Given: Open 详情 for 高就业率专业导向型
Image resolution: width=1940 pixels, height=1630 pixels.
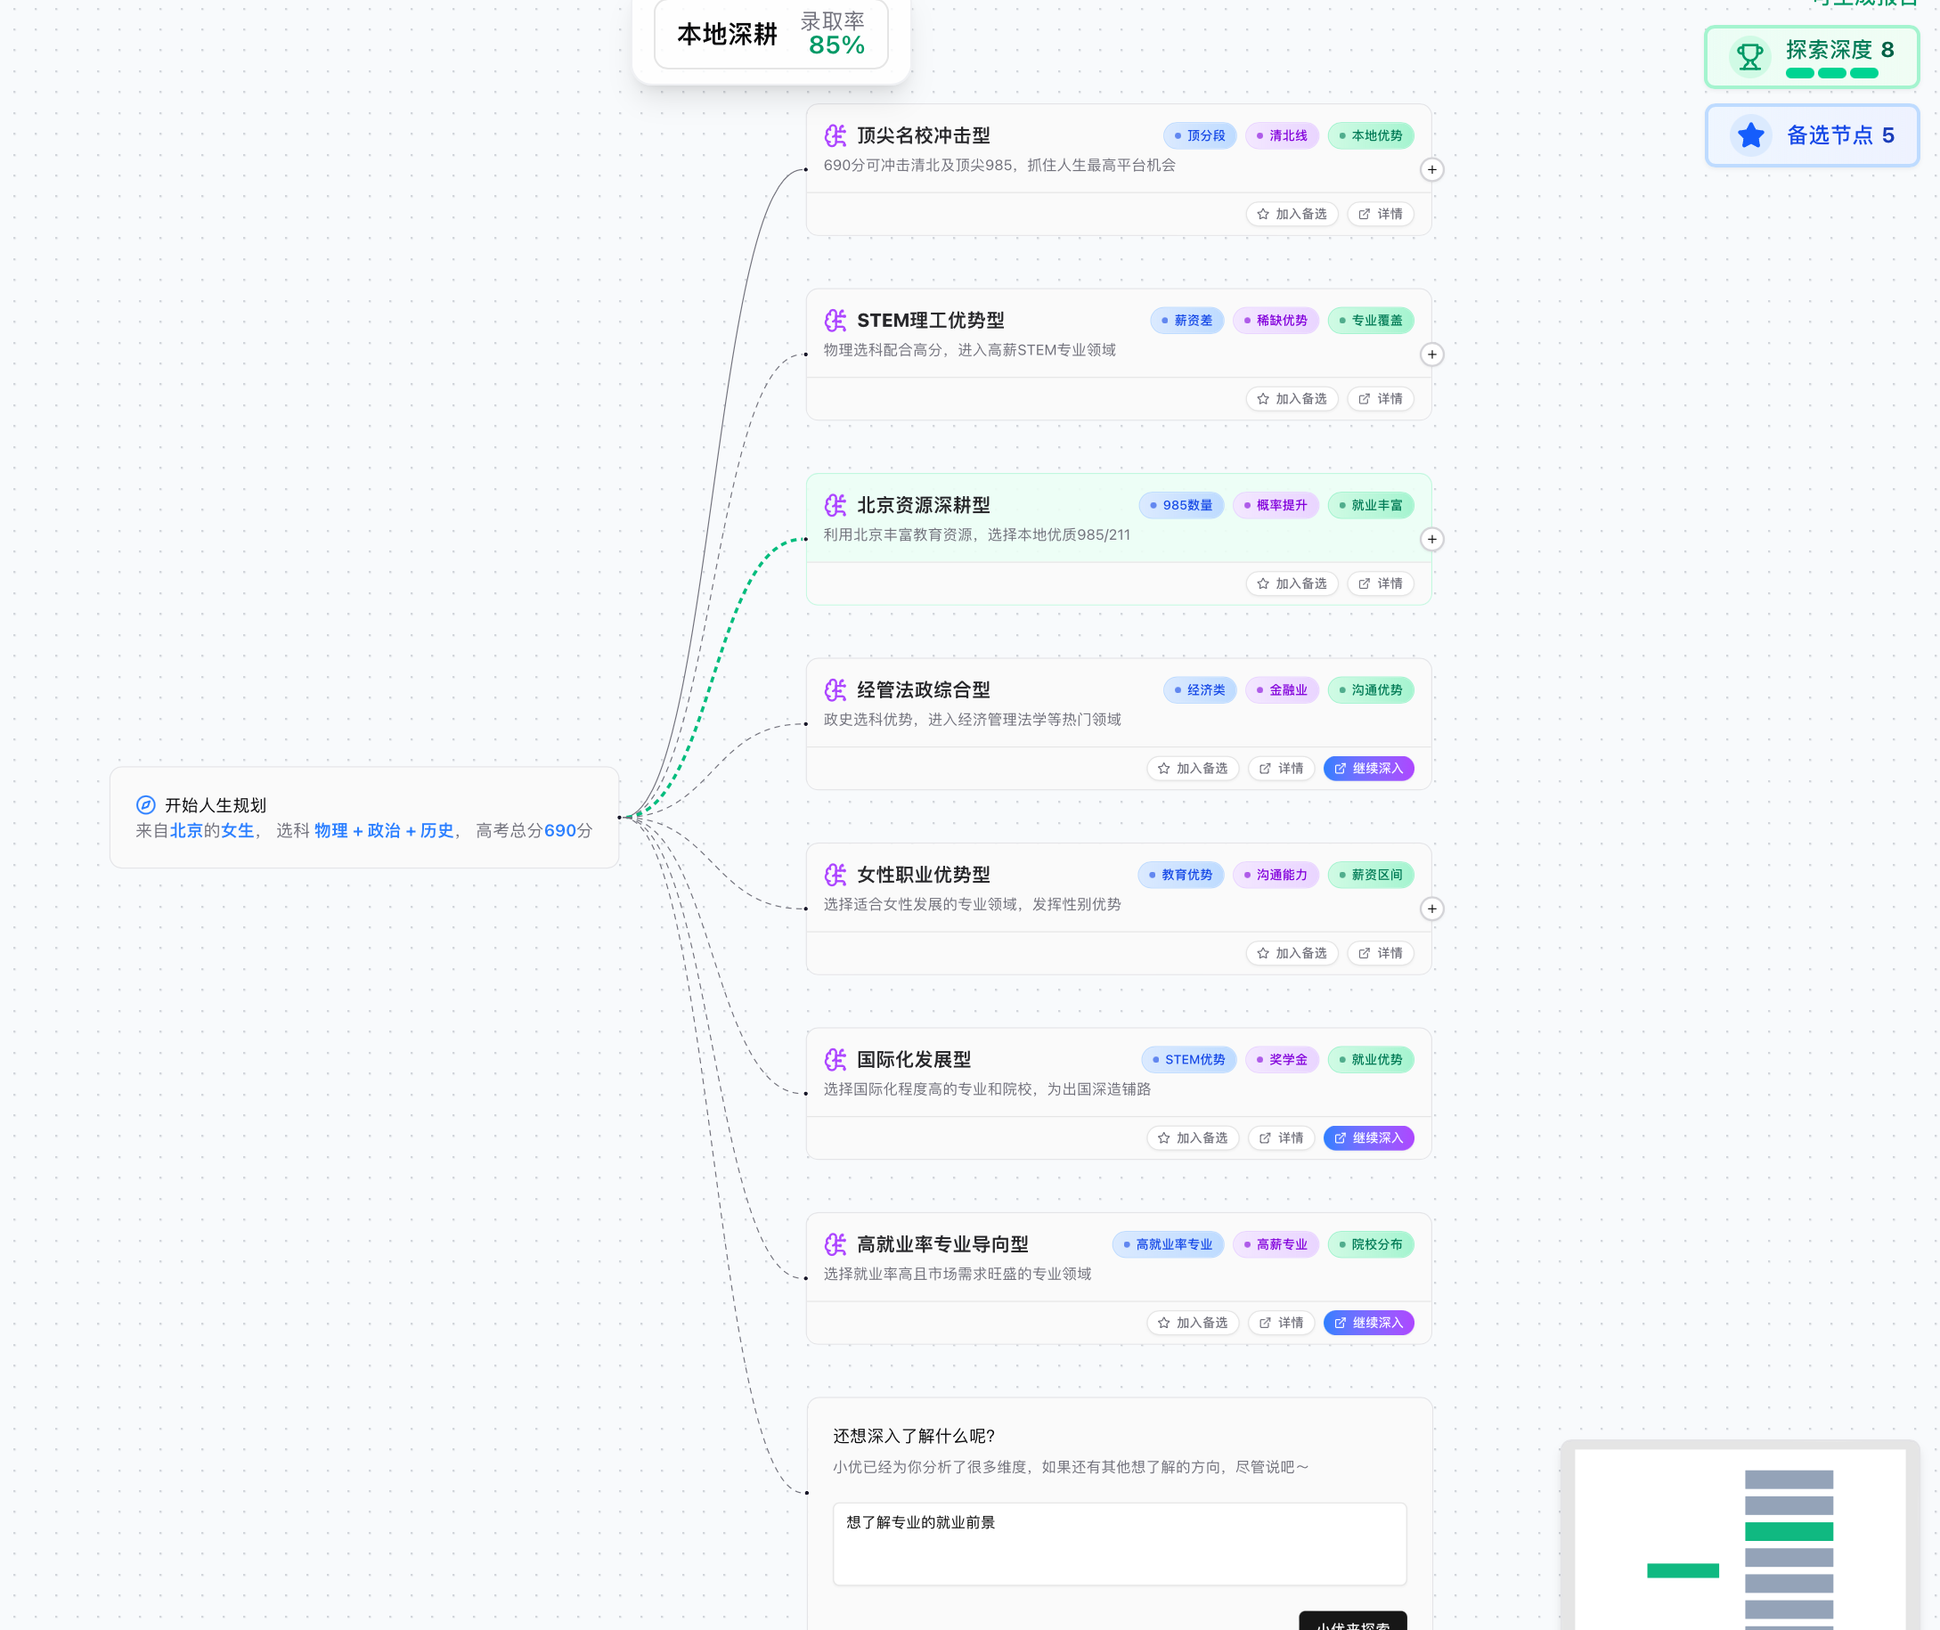Looking at the screenshot, I should pos(1282,1324).
